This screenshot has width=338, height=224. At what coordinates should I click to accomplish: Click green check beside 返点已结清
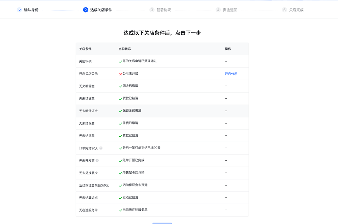tap(120, 198)
